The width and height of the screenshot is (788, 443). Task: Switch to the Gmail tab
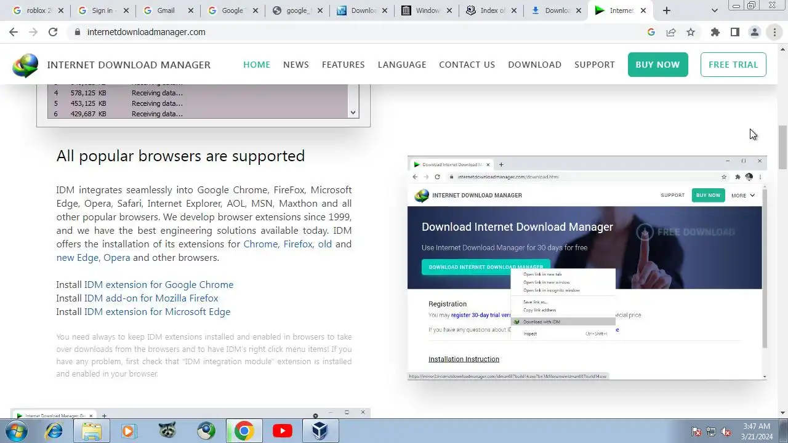tap(166, 10)
